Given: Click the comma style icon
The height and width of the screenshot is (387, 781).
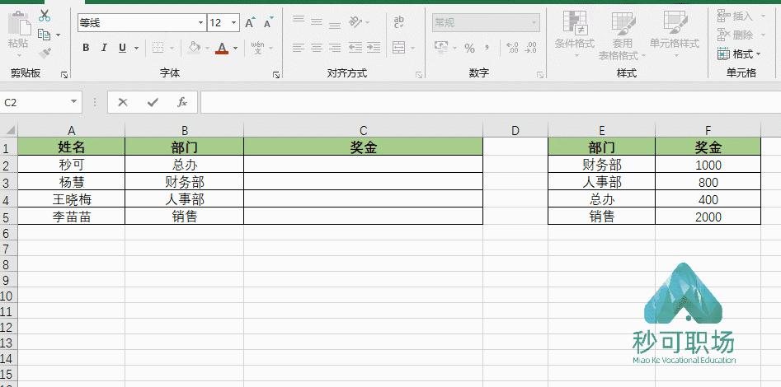Looking at the screenshot, I should tap(487, 48).
